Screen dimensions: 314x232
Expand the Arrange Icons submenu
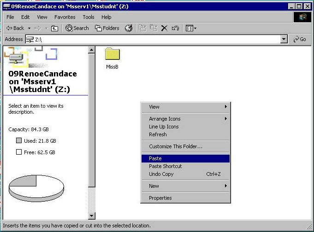click(186, 119)
